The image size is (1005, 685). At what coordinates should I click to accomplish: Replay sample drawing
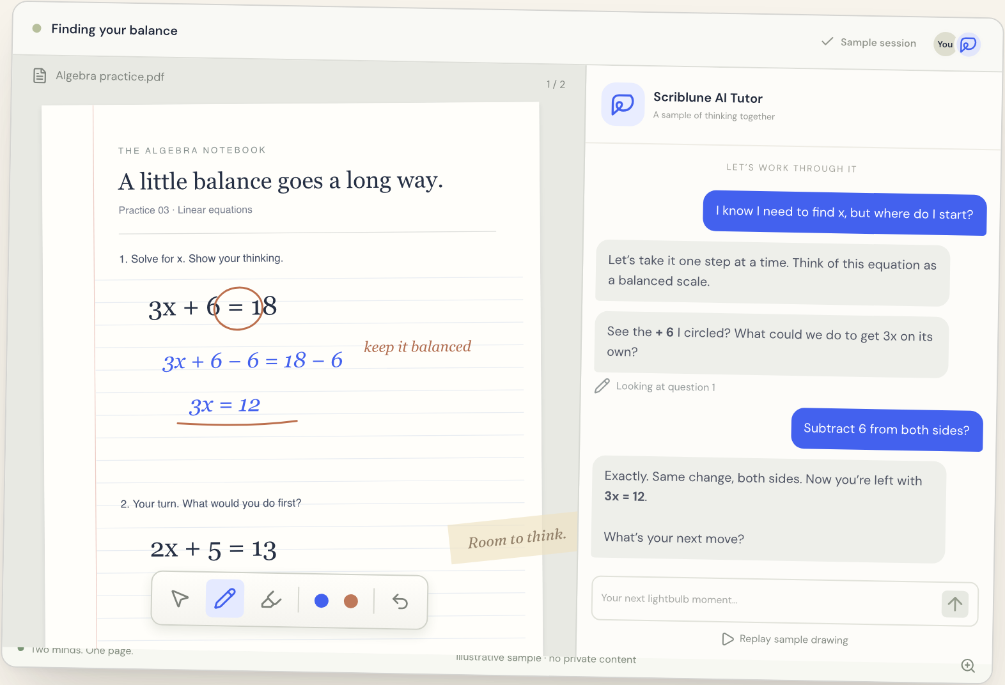coord(785,639)
